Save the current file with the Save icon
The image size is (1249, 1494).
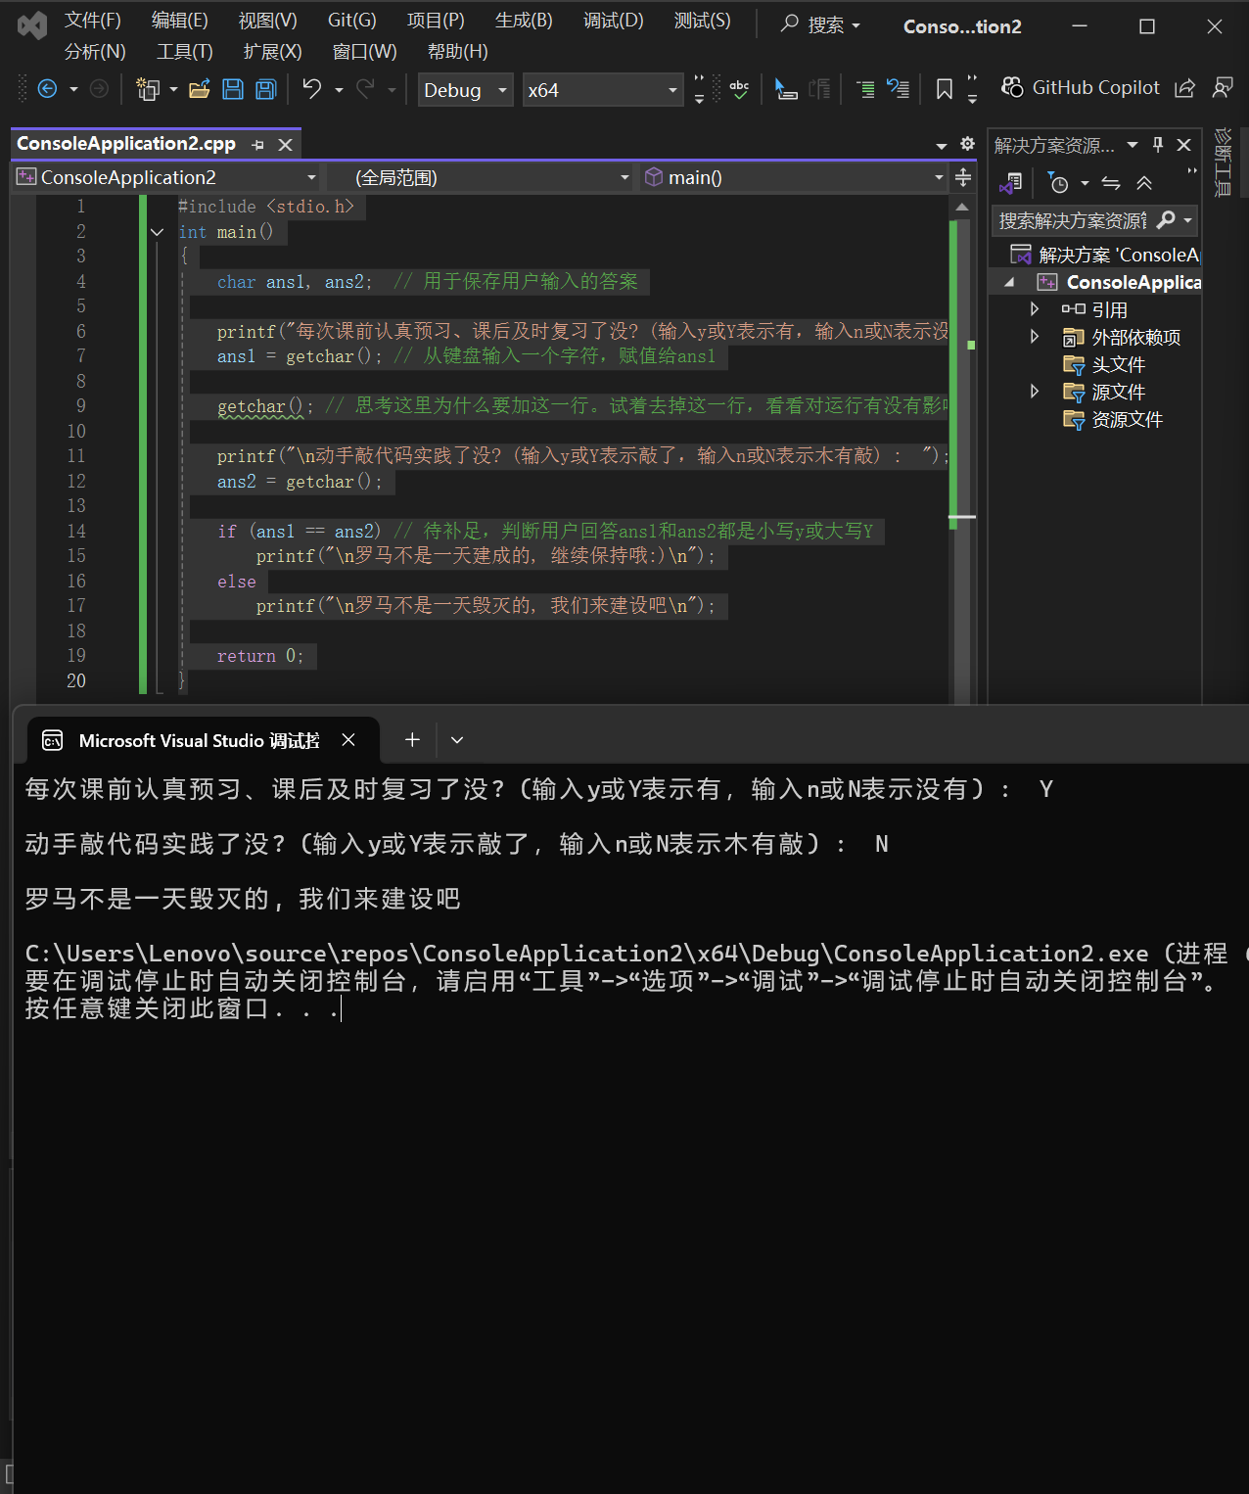[233, 89]
